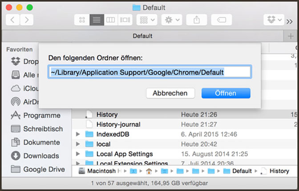Image resolution: width=299 pixels, height=191 pixels.
Task: Switch to column view
Action: 111,20
